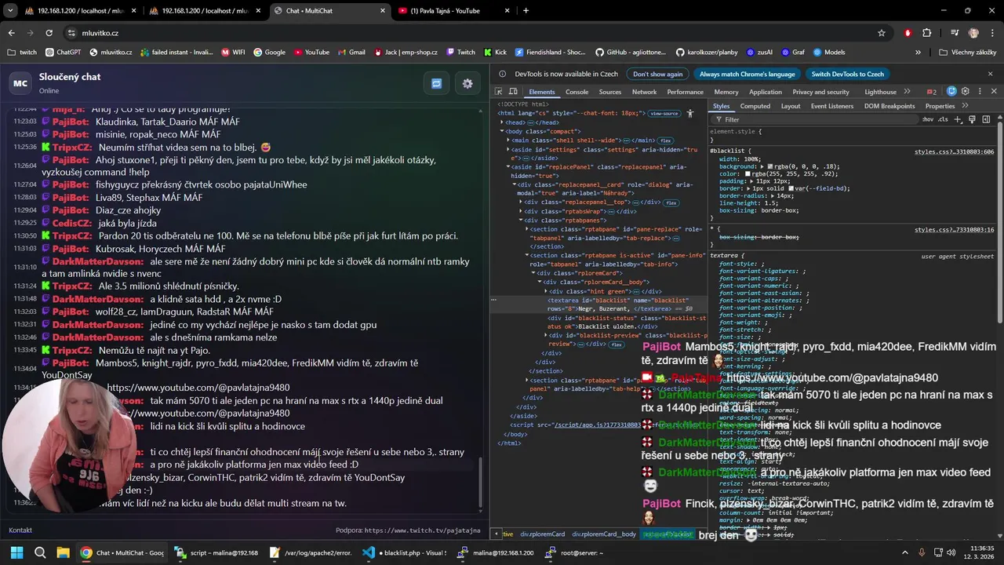Image resolution: width=1004 pixels, height=565 pixels.
Task: Click Switch DevTools to Czech button
Action: [x=848, y=74]
